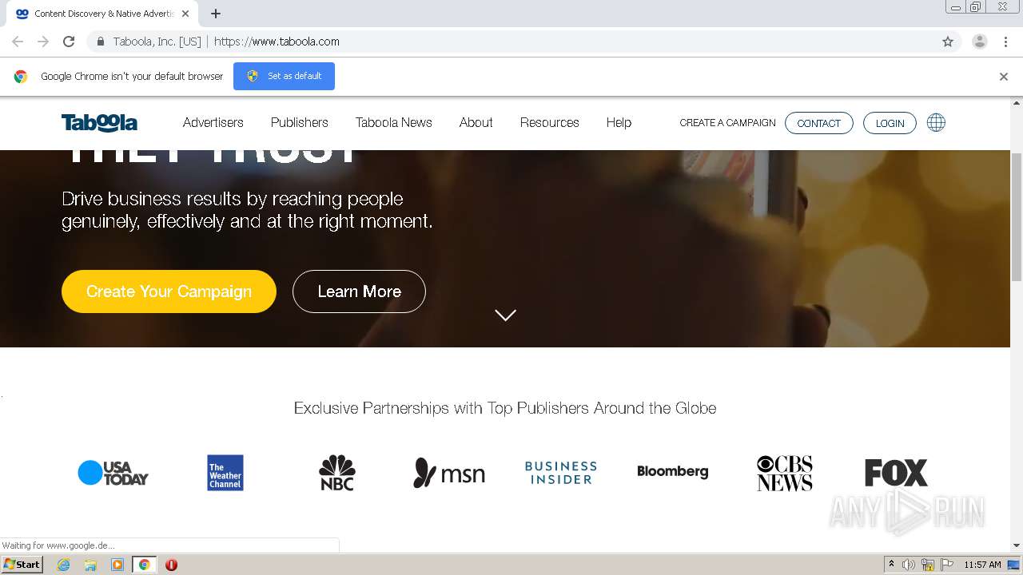The width and height of the screenshot is (1023, 575).
Task: Click the CBS News logo
Action: tap(785, 473)
